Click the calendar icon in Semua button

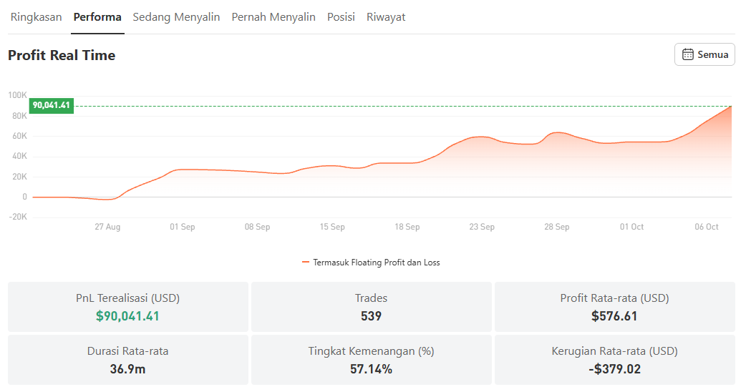(x=687, y=54)
